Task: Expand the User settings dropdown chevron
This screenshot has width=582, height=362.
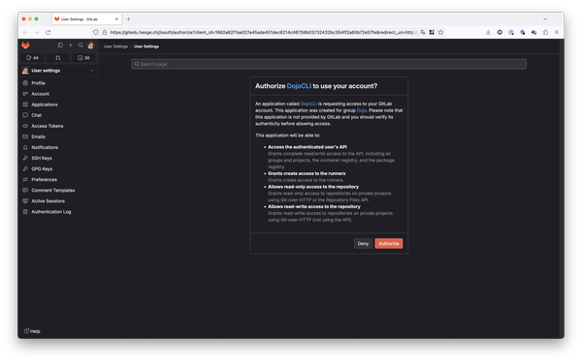Action: [92, 71]
